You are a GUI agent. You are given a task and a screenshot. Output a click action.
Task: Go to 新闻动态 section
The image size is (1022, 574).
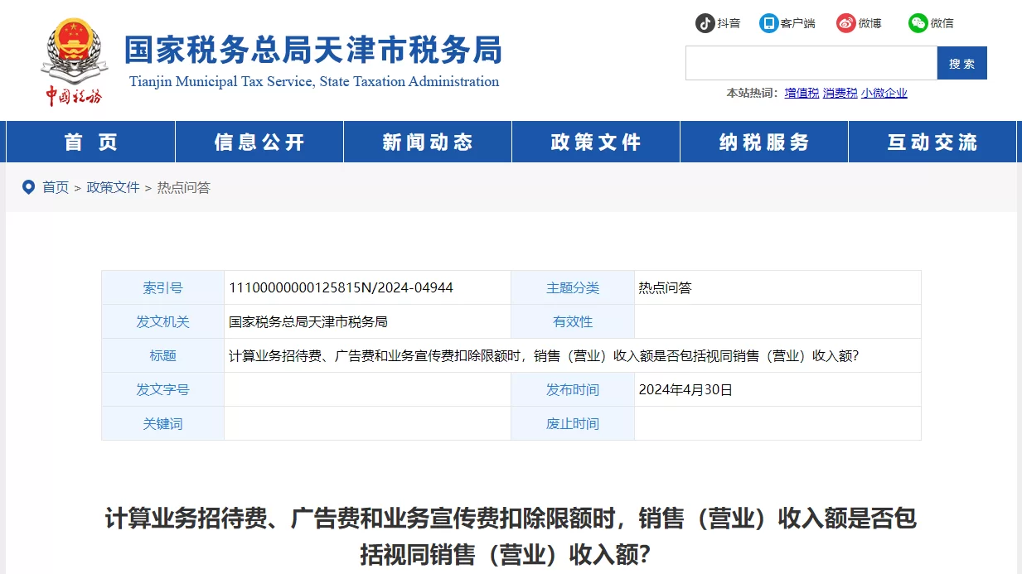[x=428, y=142]
